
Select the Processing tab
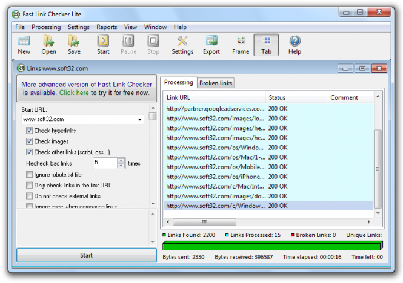tap(179, 82)
